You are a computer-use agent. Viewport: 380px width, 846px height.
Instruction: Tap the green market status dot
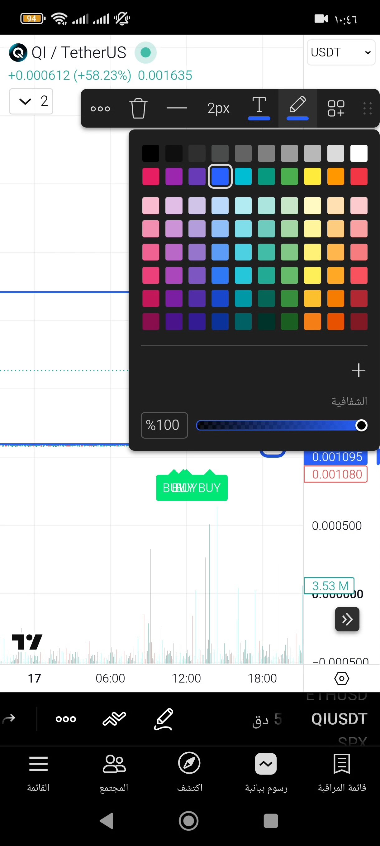coord(145,52)
